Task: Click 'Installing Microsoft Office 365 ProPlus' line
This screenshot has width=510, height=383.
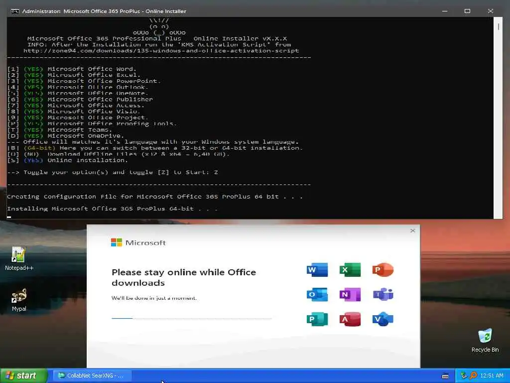Action: [x=112, y=209]
